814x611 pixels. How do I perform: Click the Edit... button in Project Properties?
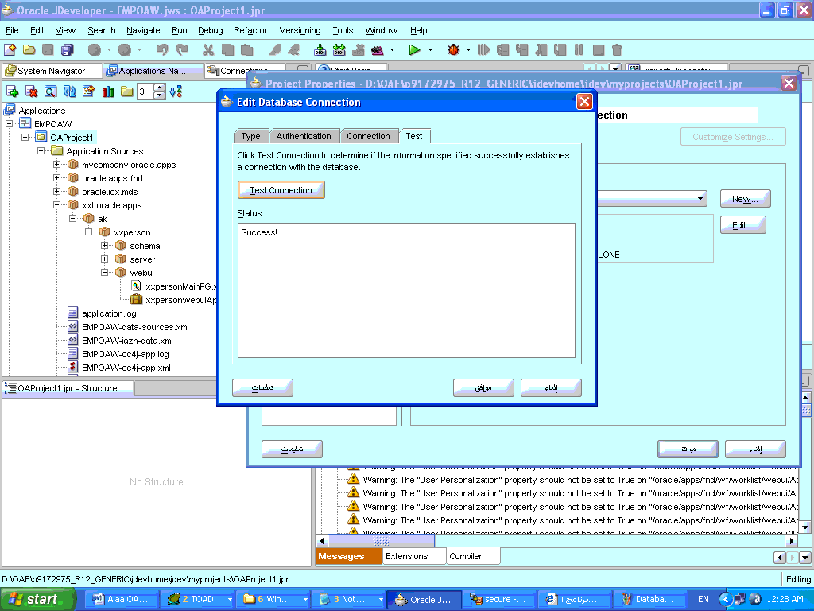tap(743, 225)
